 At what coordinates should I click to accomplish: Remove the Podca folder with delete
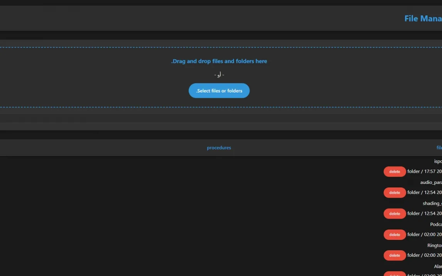(x=395, y=234)
